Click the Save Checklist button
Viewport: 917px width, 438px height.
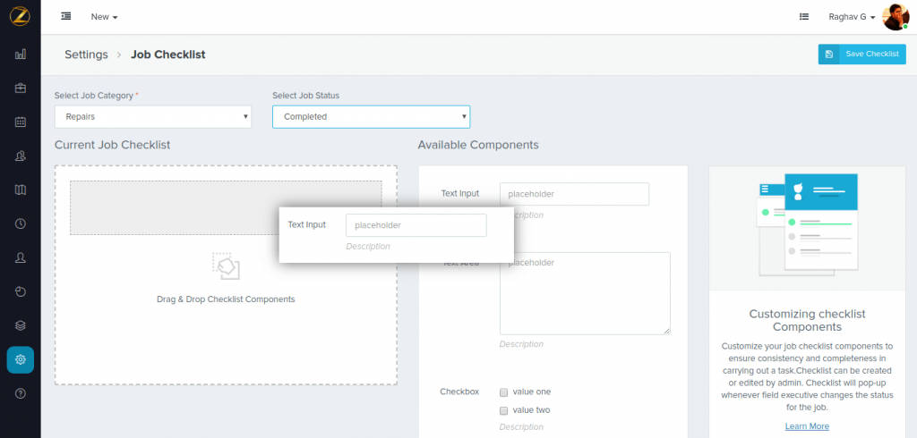pos(861,55)
